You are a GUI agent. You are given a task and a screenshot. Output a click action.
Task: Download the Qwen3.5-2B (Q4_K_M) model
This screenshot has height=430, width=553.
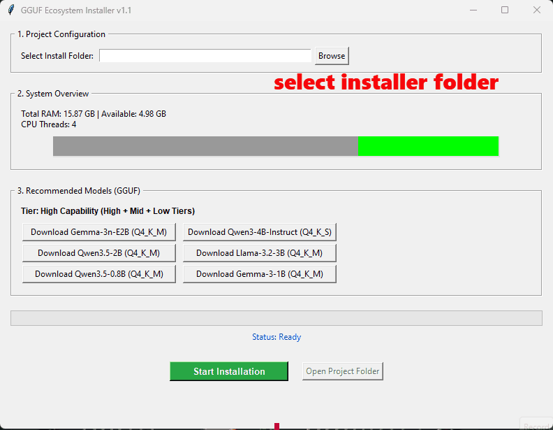98,253
